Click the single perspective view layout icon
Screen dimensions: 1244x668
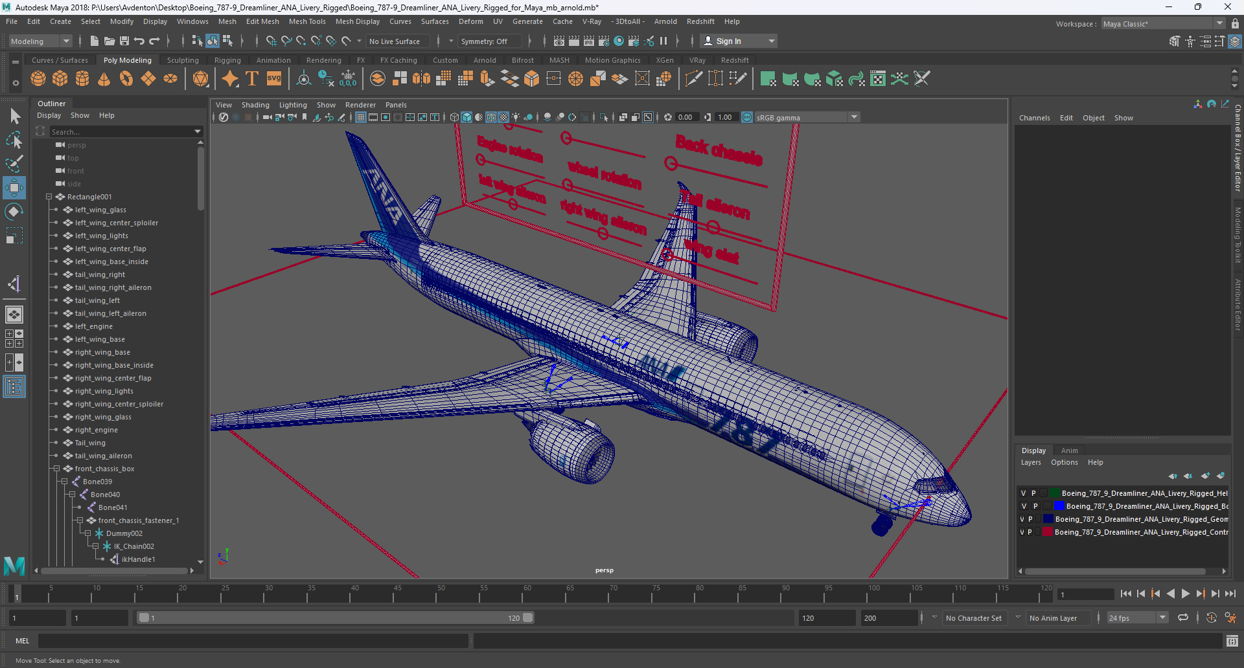coord(14,315)
